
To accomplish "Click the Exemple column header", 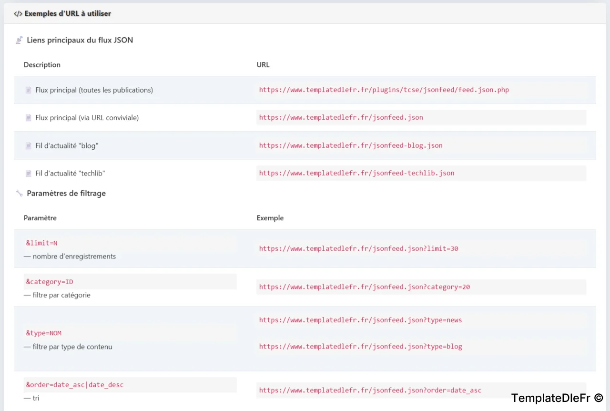I will pos(270,218).
